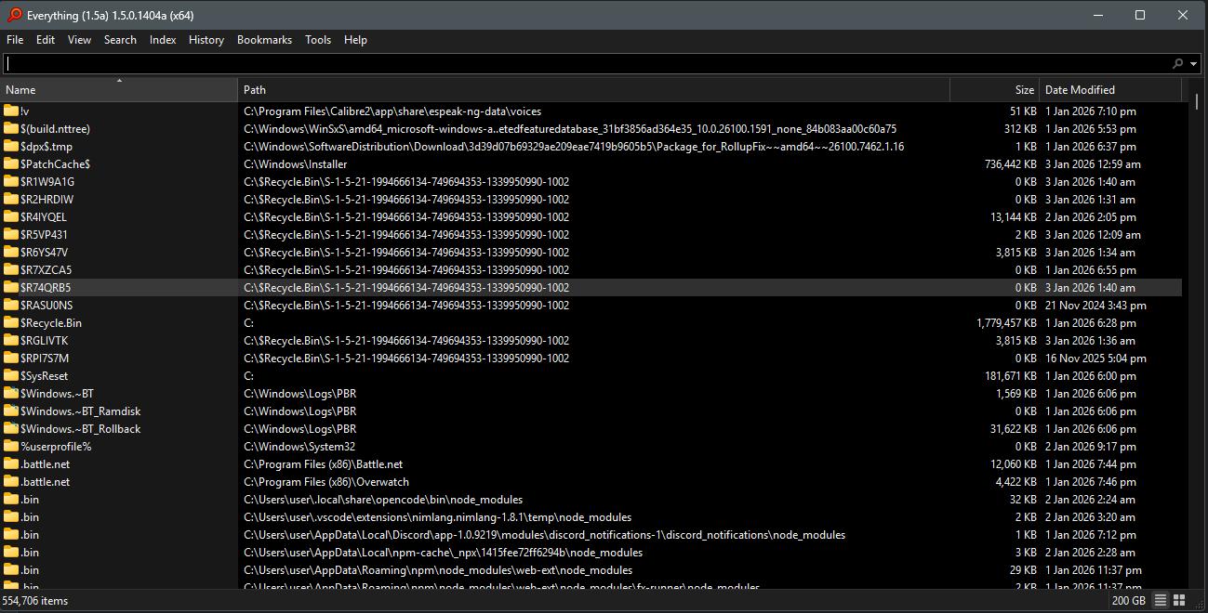This screenshot has height=613, width=1208.
Task: Focus the search input field
Action: pos(586,63)
